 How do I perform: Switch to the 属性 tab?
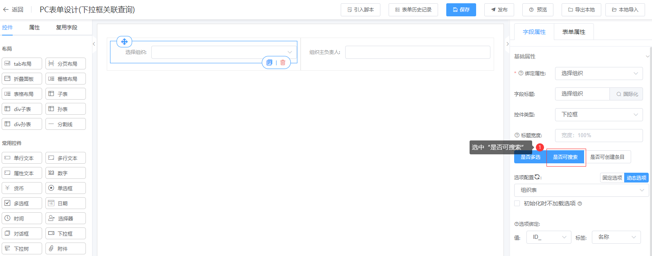tap(34, 27)
